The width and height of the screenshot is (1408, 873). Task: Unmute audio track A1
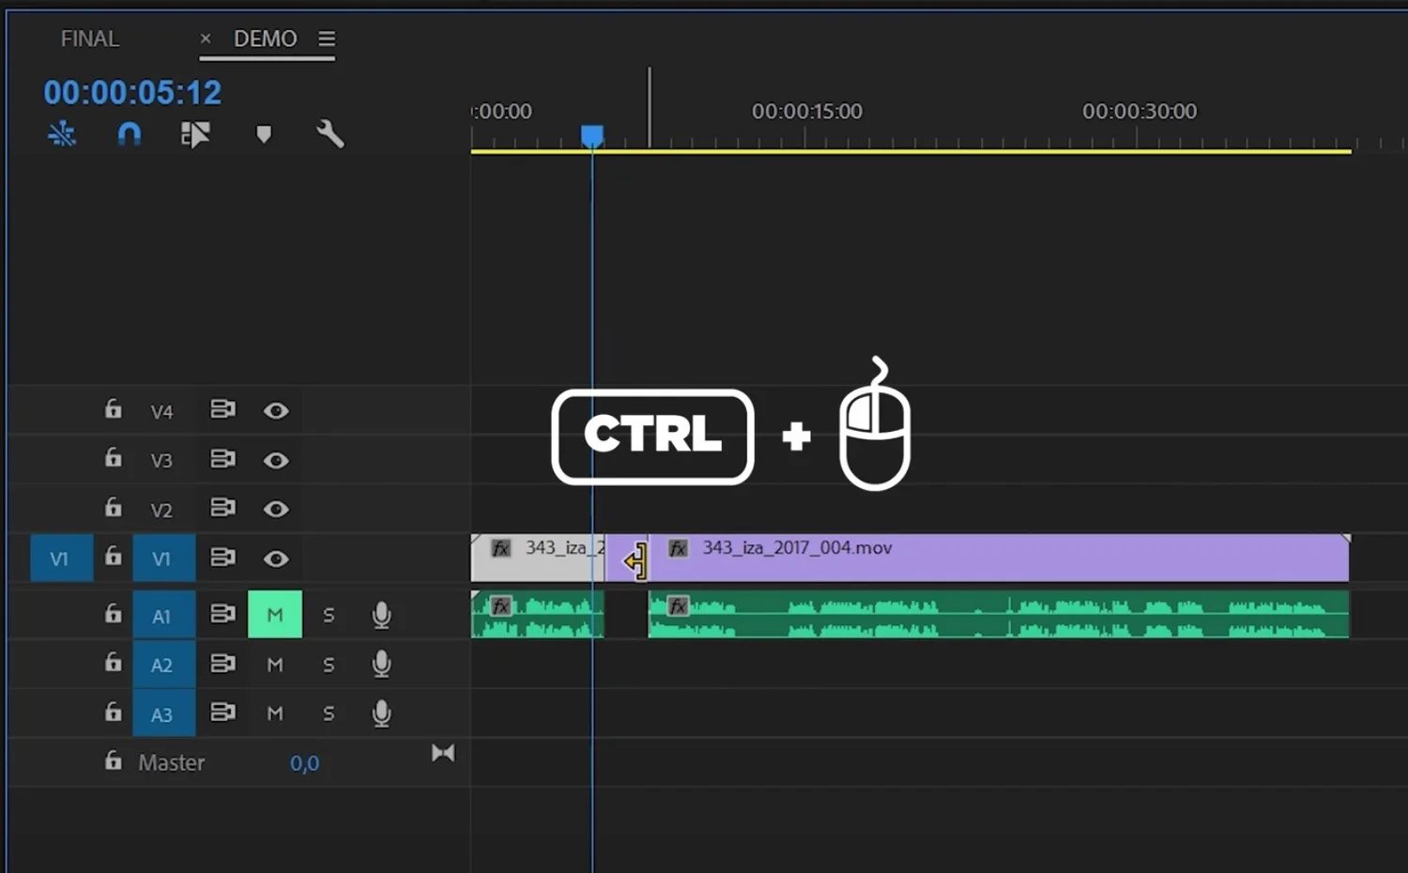274,615
